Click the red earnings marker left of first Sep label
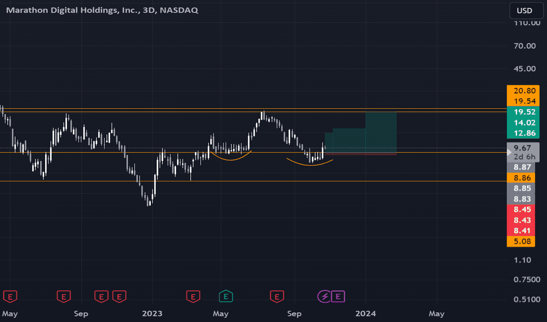 click(64, 297)
